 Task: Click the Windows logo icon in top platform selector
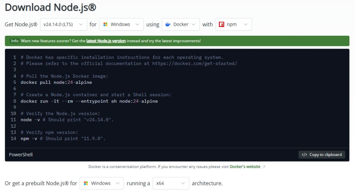[x=105, y=24]
